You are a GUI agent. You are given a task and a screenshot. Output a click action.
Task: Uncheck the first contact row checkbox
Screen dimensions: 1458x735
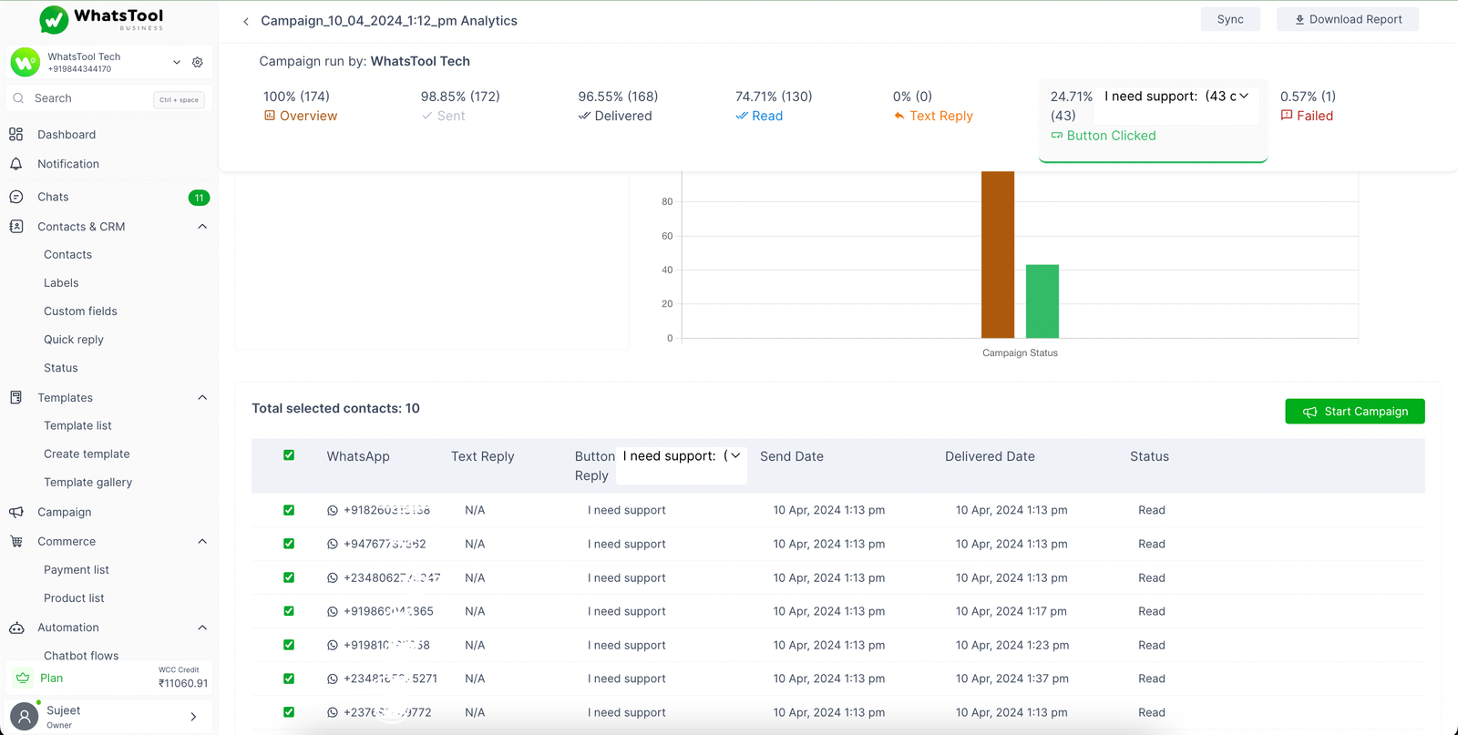(x=289, y=510)
